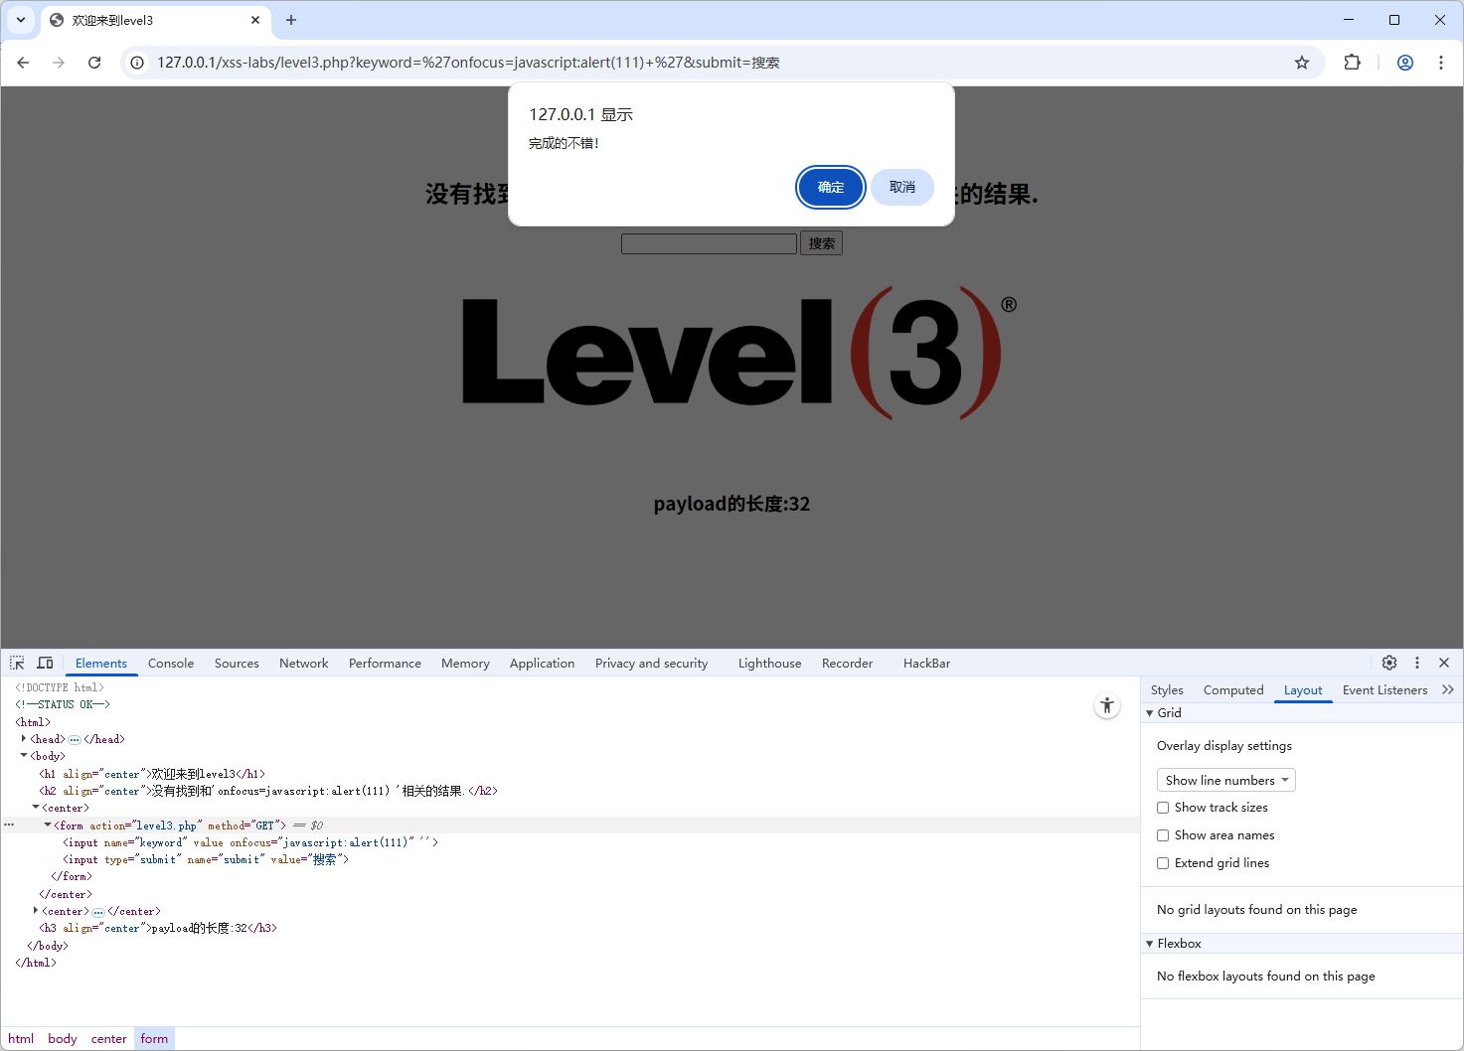Viewport: 1464px width, 1051px height.
Task: Collapse the Grid section
Action: pyautogui.click(x=1150, y=713)
